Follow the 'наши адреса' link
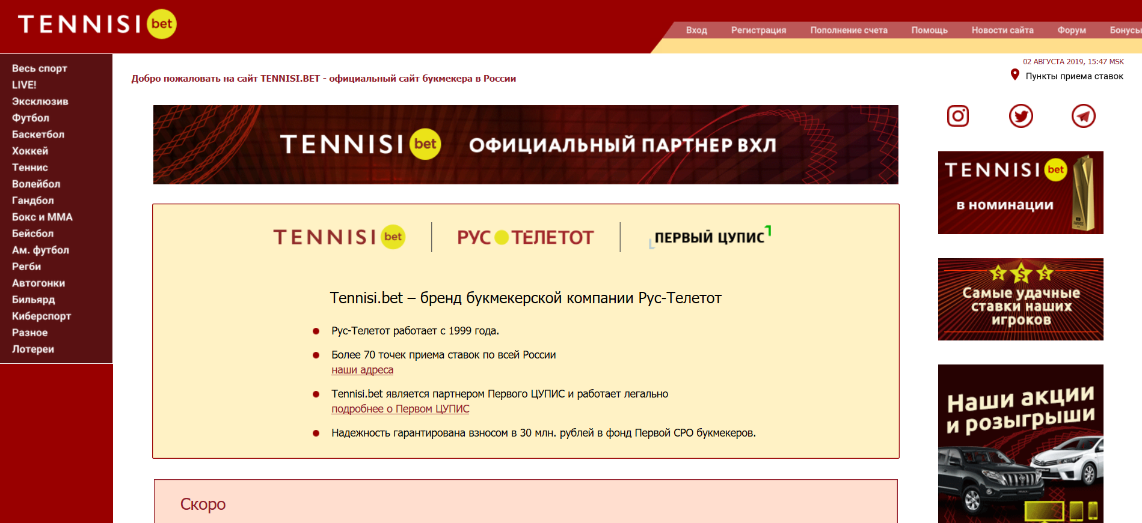The height and width of the screenshot is (523, 1142). pyautogui.click(x=362, y=370)
